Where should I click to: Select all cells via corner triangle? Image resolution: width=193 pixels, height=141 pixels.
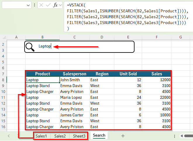[4, 37]
